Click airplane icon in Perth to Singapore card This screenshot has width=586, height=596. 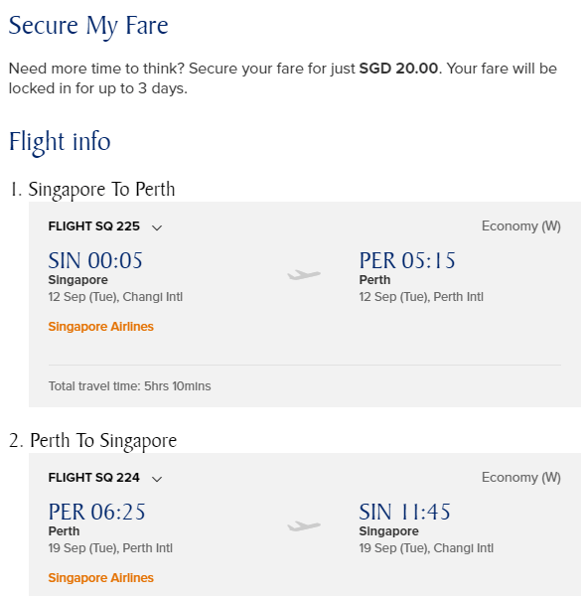pos(304,525)
